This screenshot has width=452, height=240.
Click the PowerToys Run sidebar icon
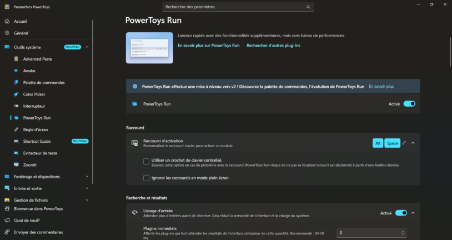click(16, 118)
